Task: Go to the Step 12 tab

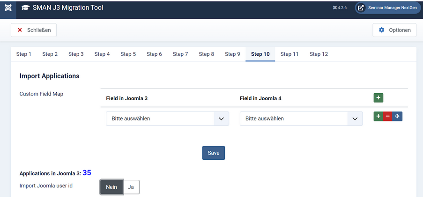Action: click(x=319, y=54)
